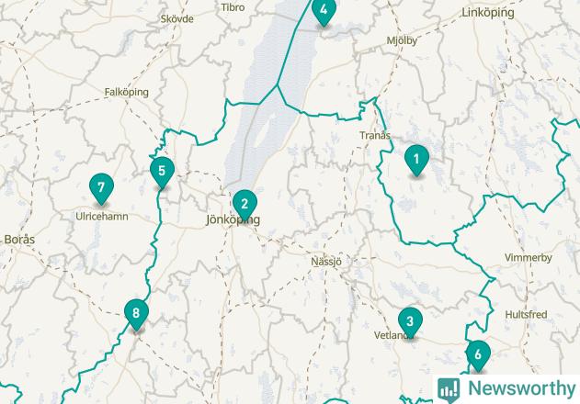Click the Falköping town label

(127, 92)
